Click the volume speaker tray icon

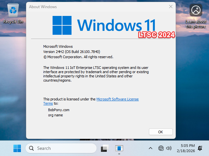[169, 148]
